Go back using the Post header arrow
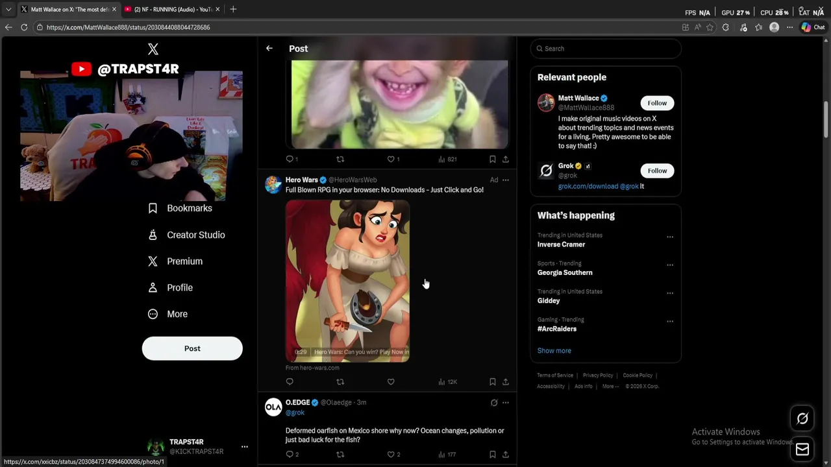 click(269, 49)
